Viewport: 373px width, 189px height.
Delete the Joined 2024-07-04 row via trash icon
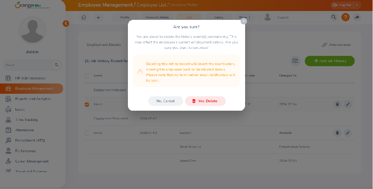337,104
